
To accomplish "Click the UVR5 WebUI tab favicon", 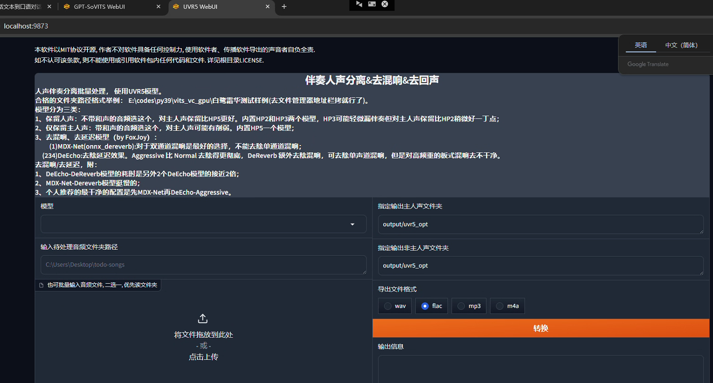I will pyautogui.click(x=176, y=7).
